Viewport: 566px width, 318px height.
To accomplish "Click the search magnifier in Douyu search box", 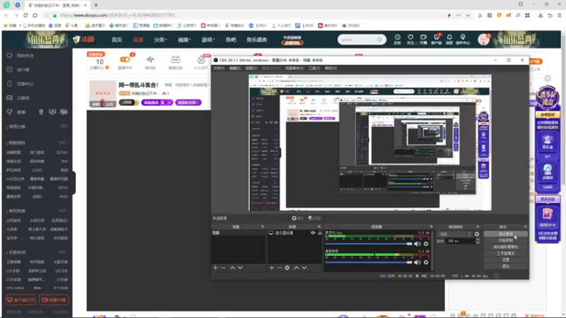I will (x=379, y=40).
